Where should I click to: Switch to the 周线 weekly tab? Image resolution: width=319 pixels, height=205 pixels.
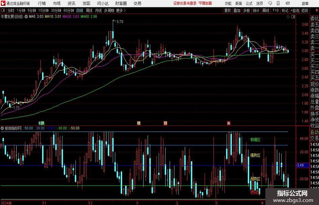pos(89,10)
